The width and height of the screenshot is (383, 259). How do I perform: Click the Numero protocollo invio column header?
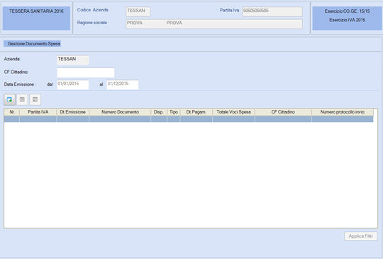pyautogui.click(x=343, y=112)
